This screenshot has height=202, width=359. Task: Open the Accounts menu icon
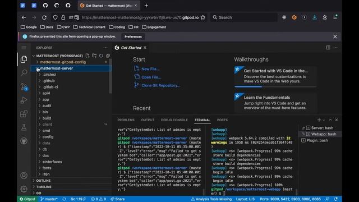(x=24, y=176)
